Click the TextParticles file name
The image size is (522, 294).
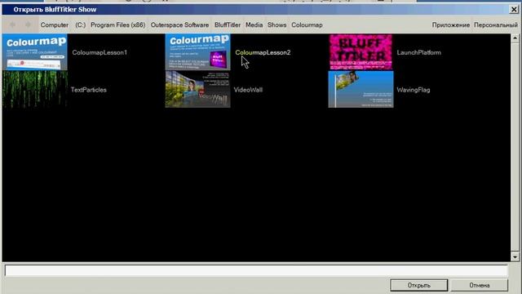[x=89, y=90]
